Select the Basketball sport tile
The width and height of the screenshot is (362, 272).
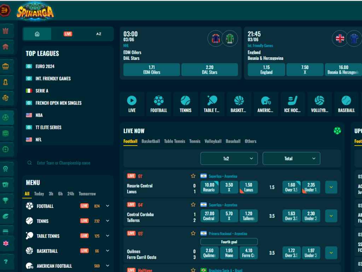pos(239,104)
